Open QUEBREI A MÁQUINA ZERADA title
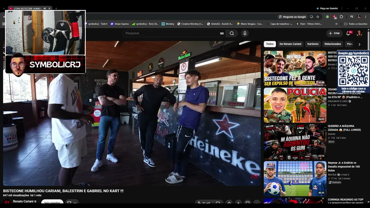The height and width of the screenshot is (208, 370). tap(344, 128)
